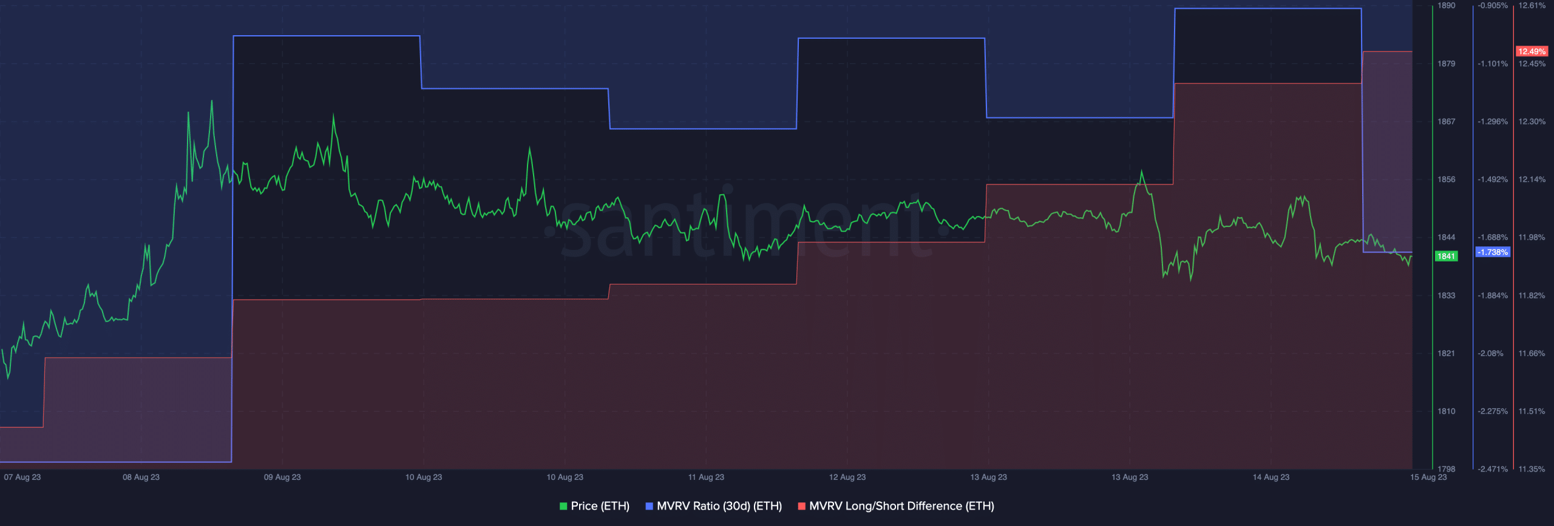The image size is (1554, 526).
Task: Click the 1867 price axis value
Action: click(x=1446, y=122)
